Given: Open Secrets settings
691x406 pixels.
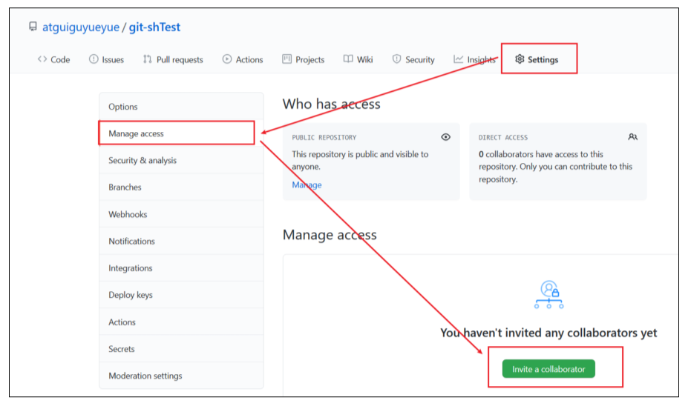Looking at the screenshot, I should (x=182, y=349).
